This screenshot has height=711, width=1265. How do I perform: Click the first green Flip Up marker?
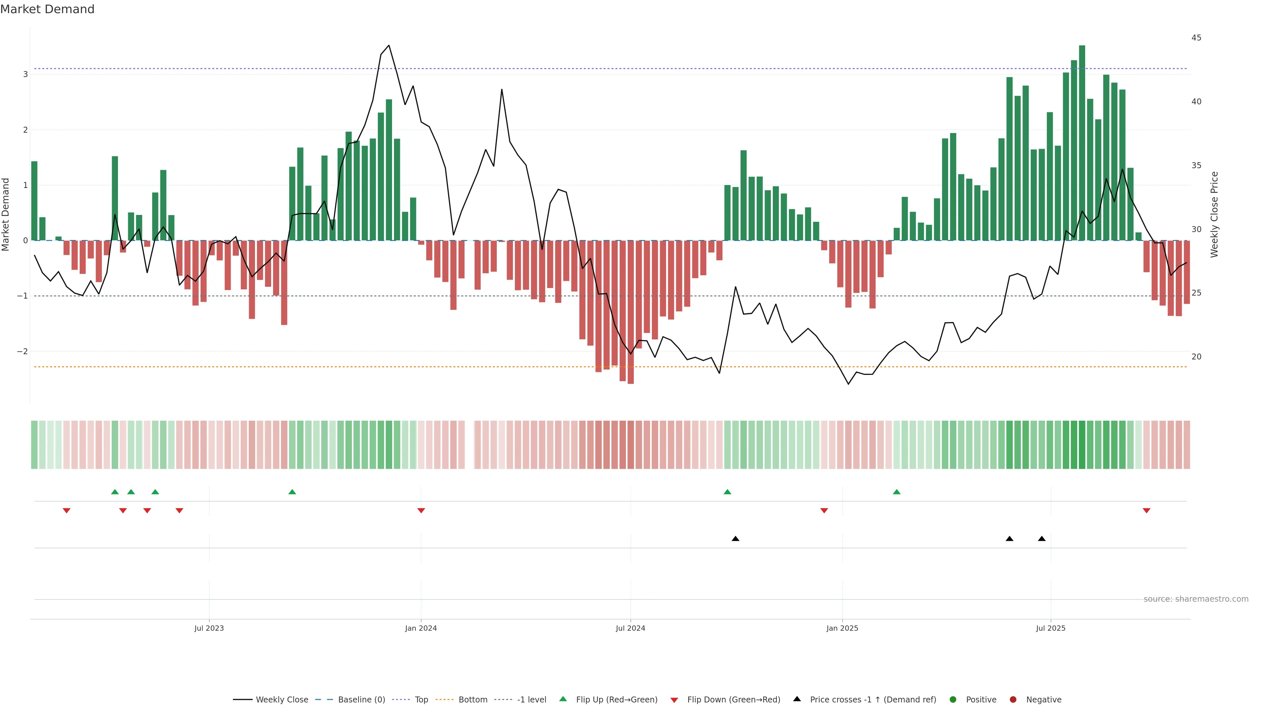point(115,492)
